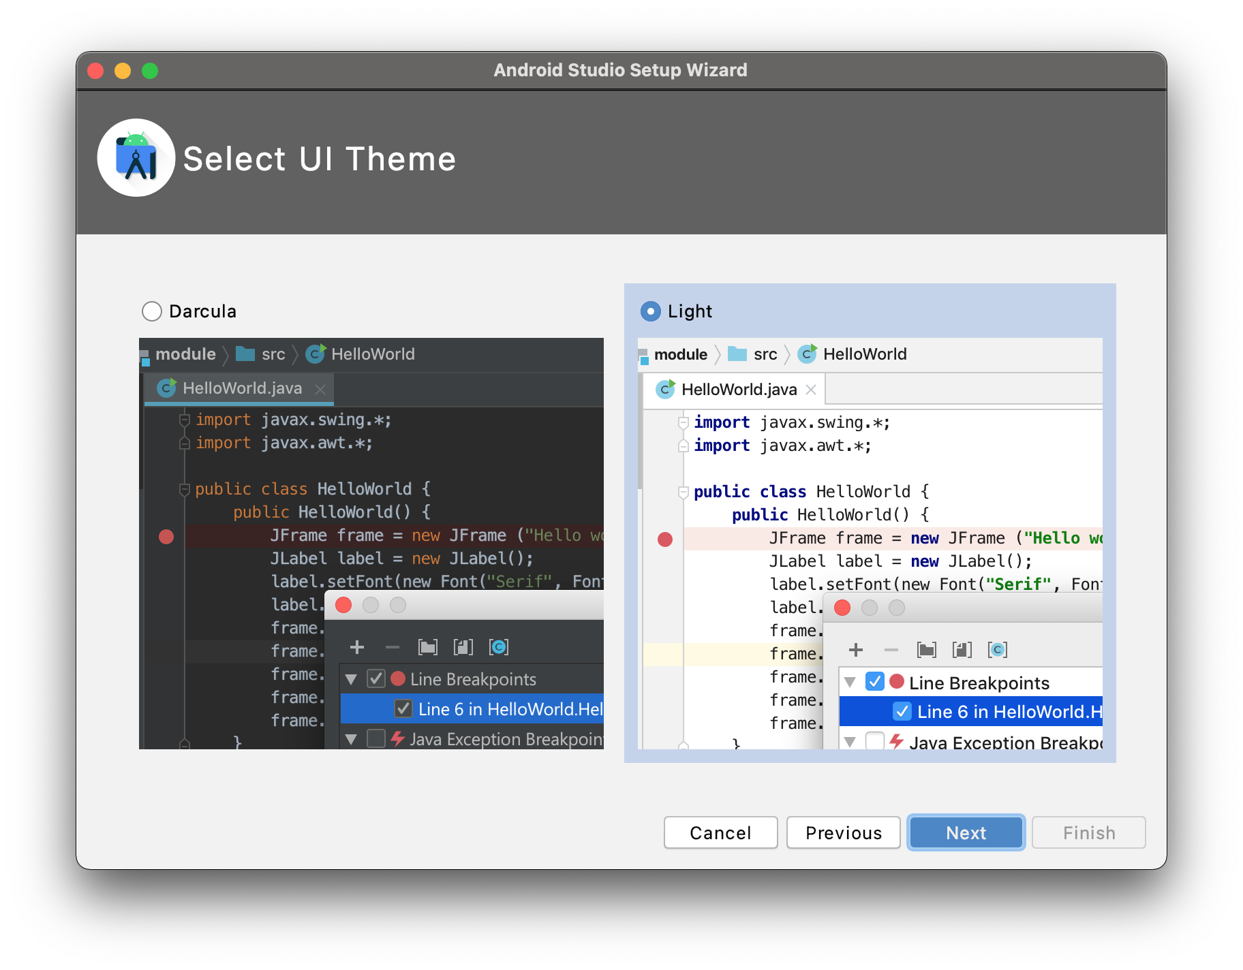
Task: Proceed with the Next button
Action: 966,832
